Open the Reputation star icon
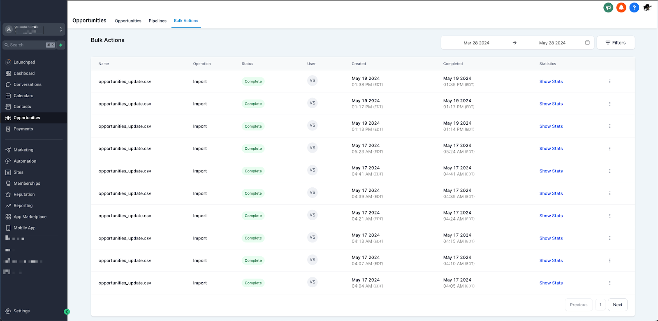The width and height of the screenshot is (658, 321). click(x=8, y=194)
